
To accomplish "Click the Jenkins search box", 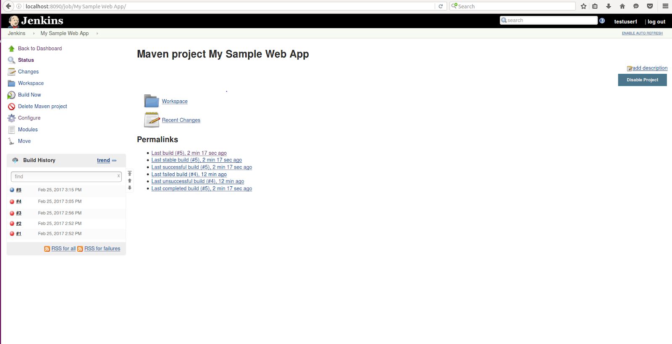I will [549, 20].
